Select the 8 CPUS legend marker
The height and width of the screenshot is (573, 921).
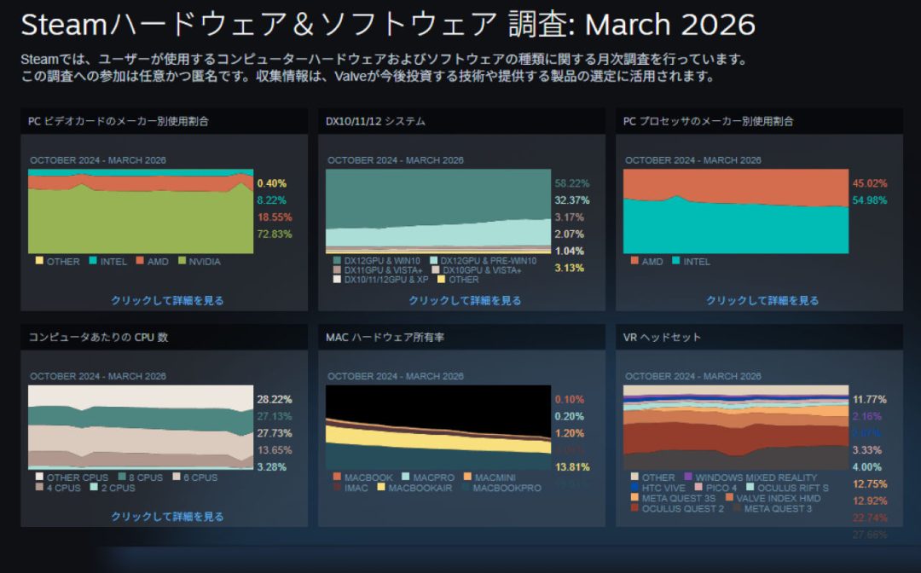coord(123,478)
